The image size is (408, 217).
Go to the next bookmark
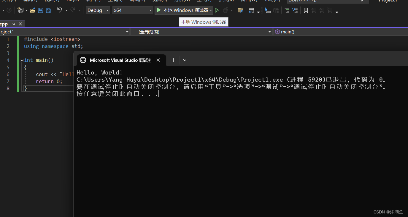click(x=322, y=10)
